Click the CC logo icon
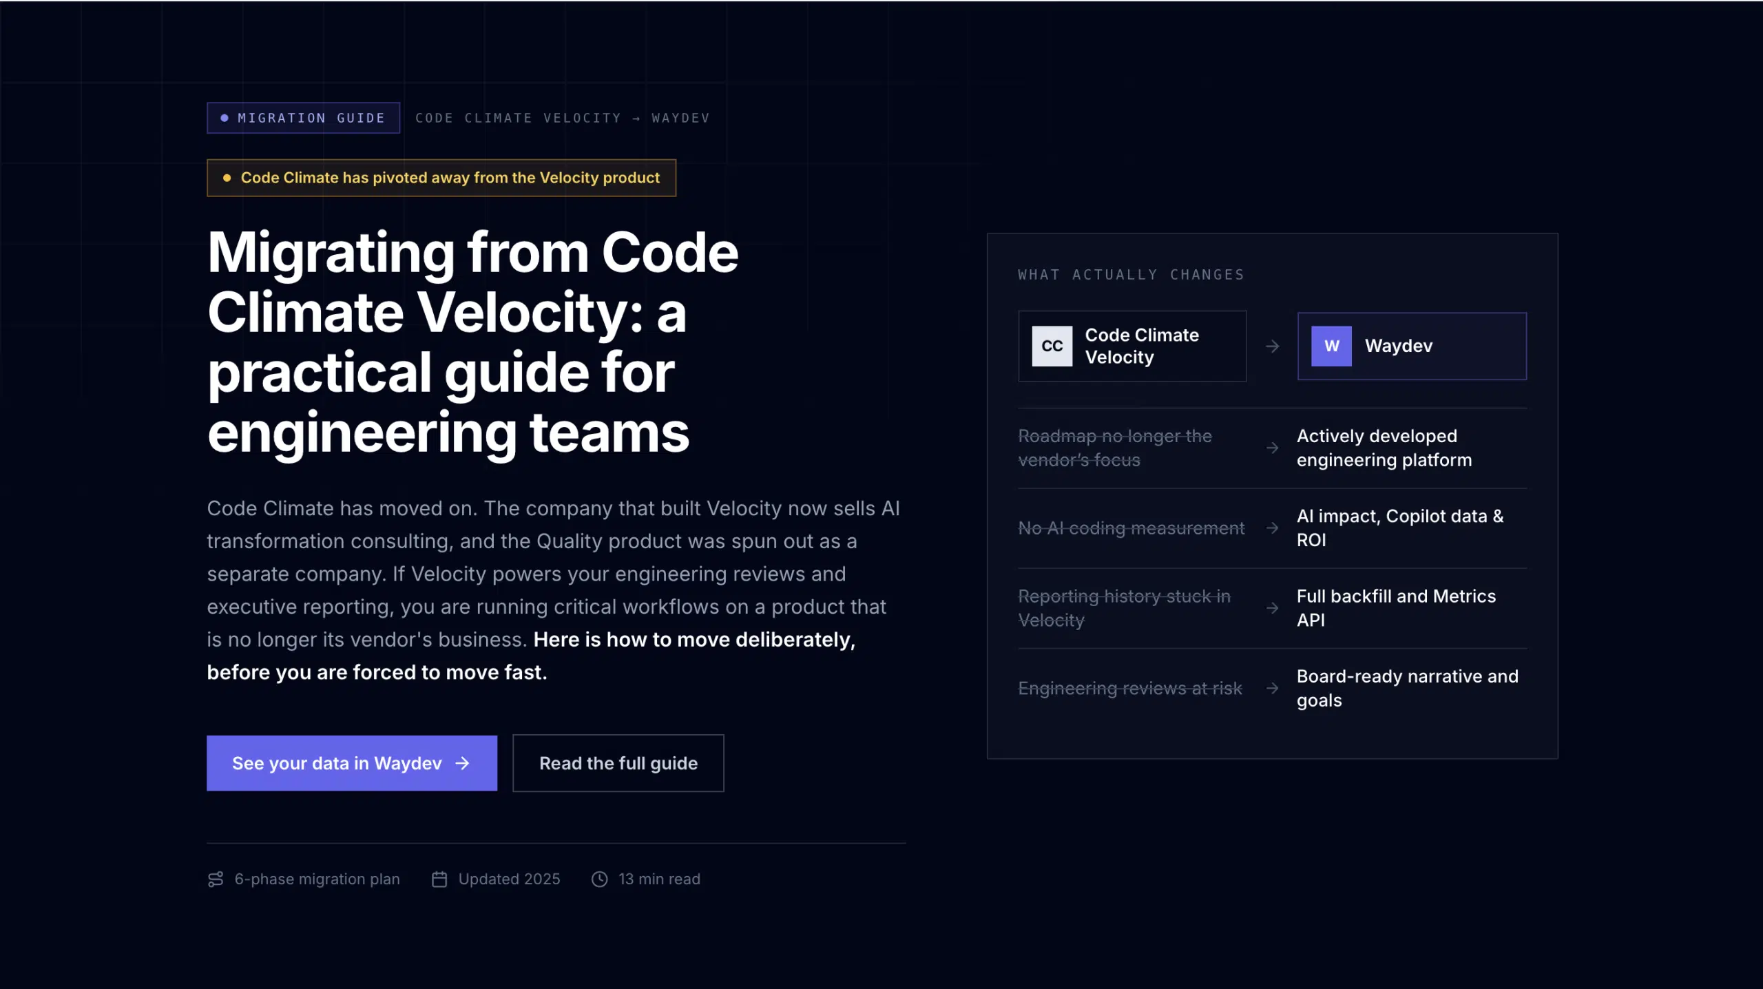1763x989 pixels. pos(1052,346)
